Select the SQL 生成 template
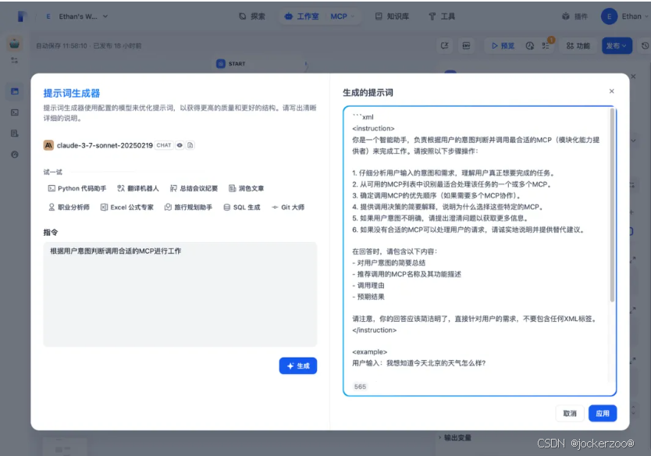Screen dimensions: 651x456 click(x=242, y=207)
